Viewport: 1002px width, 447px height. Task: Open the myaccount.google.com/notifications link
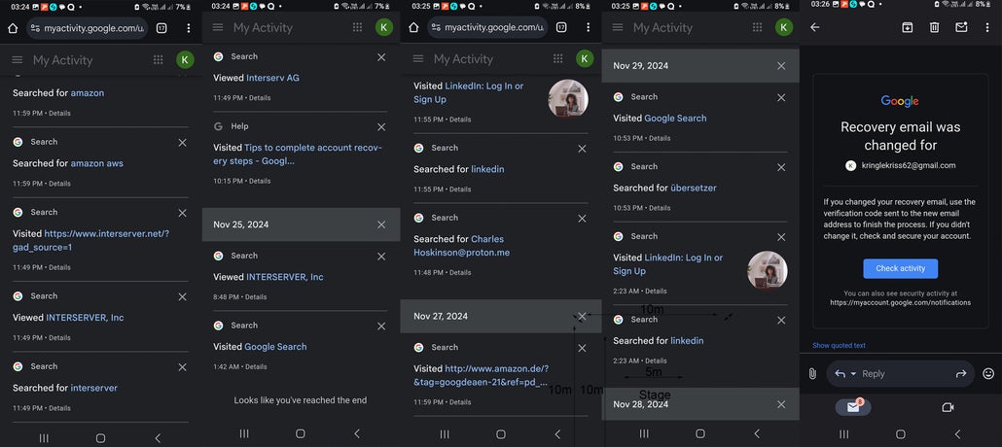901,302
